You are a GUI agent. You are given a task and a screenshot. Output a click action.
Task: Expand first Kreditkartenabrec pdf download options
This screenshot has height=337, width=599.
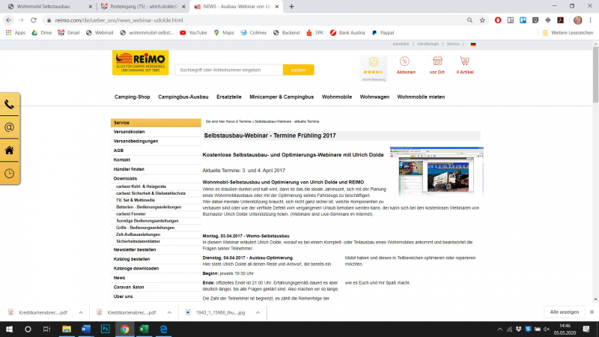81,312
